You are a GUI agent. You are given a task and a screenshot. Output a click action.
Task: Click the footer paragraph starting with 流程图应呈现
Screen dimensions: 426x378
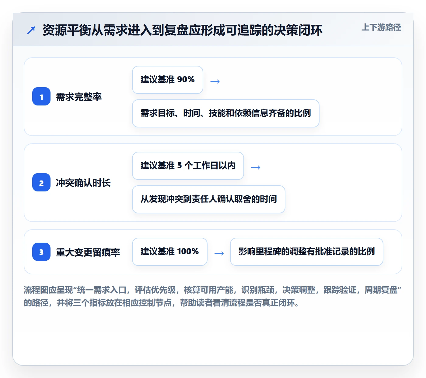pyautogui.click(x=213, y=296)
